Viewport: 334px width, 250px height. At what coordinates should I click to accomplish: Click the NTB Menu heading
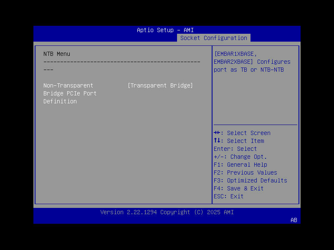[56, 54]
